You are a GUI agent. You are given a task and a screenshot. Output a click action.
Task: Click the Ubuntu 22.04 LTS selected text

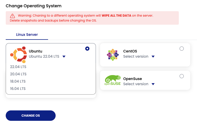click(44, 56)
